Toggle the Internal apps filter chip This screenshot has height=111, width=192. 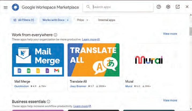click(x=107, y=20)
